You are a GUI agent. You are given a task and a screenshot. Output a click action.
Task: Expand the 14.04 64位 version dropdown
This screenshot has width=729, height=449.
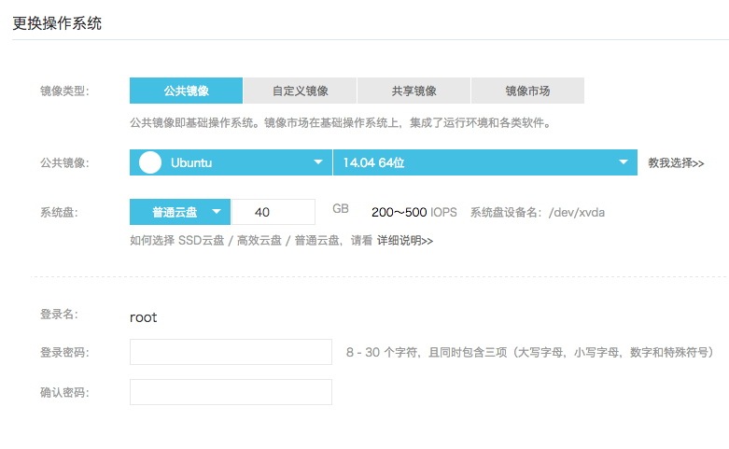(x=485, y=162)
